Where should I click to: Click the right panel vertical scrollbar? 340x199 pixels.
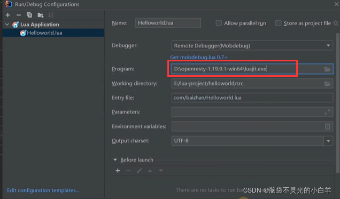coord(338,103)
